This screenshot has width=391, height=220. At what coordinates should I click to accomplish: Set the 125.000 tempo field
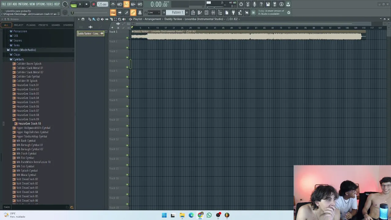pyautogui.click(x=102, y=4)
